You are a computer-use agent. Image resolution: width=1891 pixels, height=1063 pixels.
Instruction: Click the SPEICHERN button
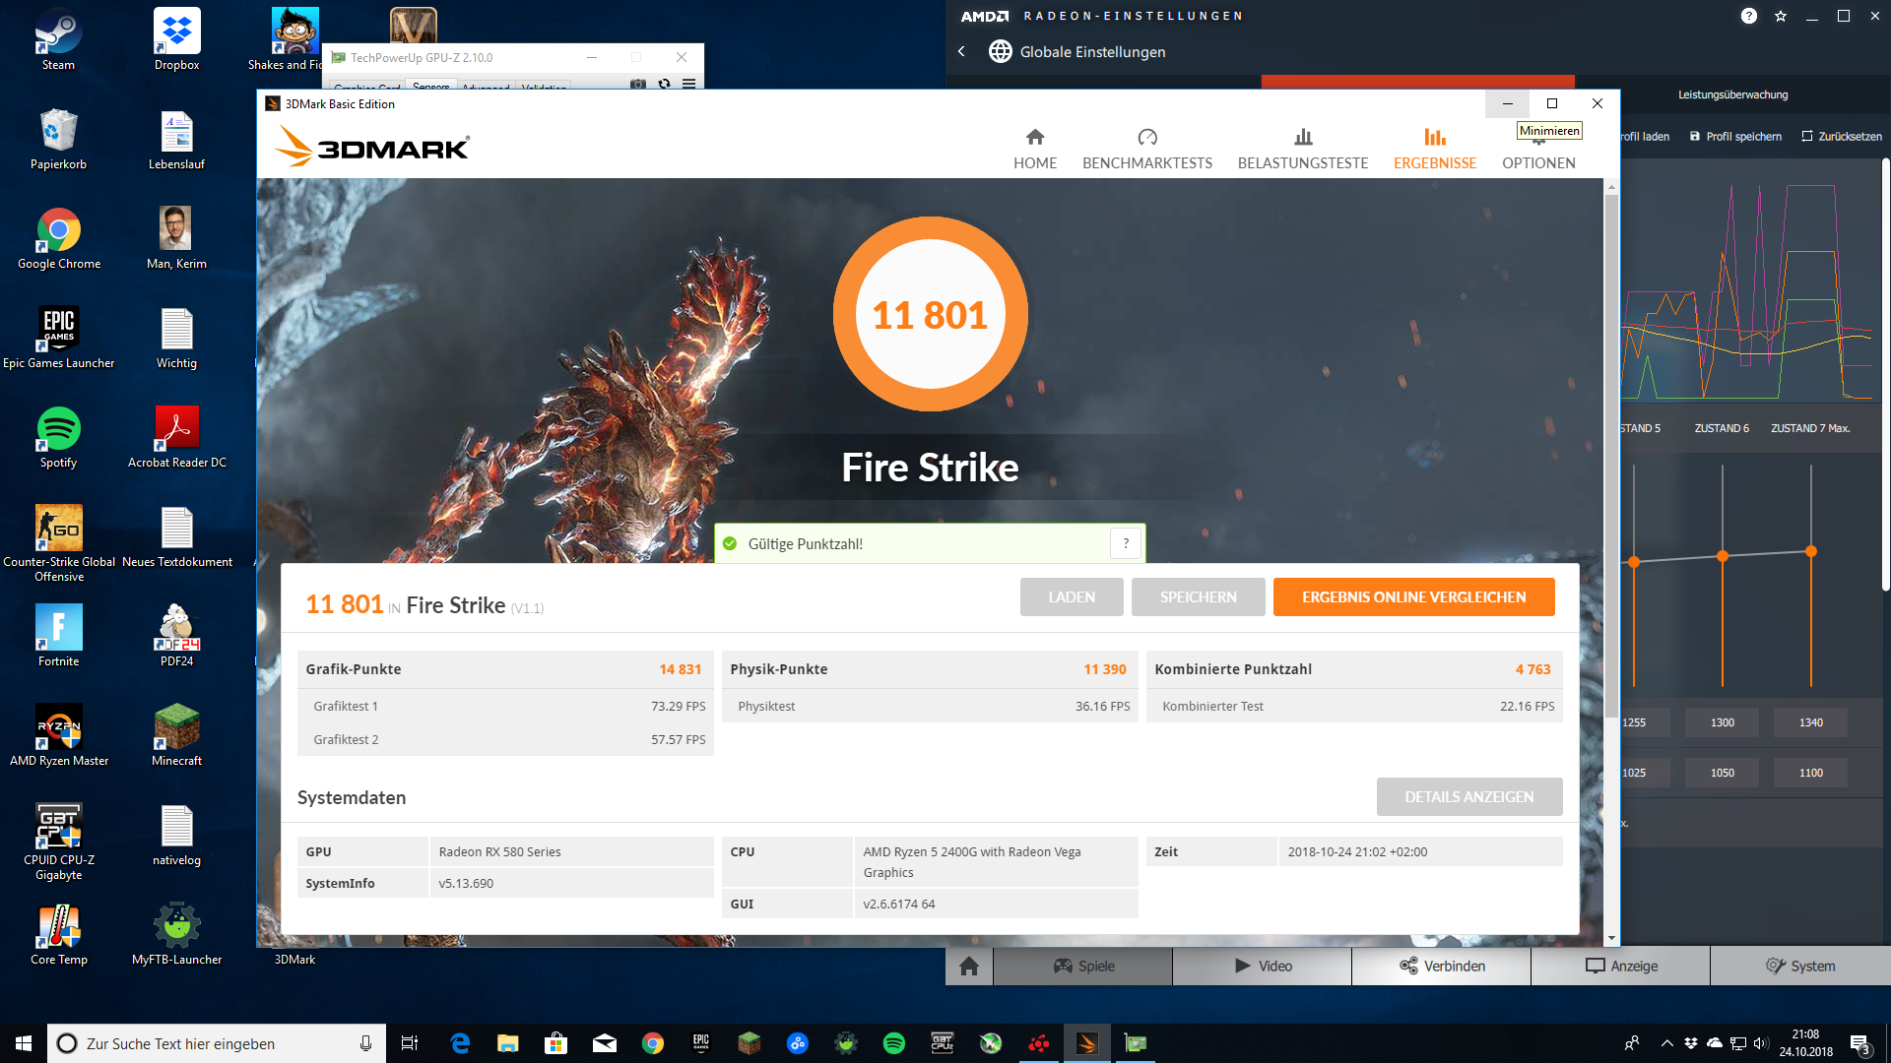click(1198, 597)
